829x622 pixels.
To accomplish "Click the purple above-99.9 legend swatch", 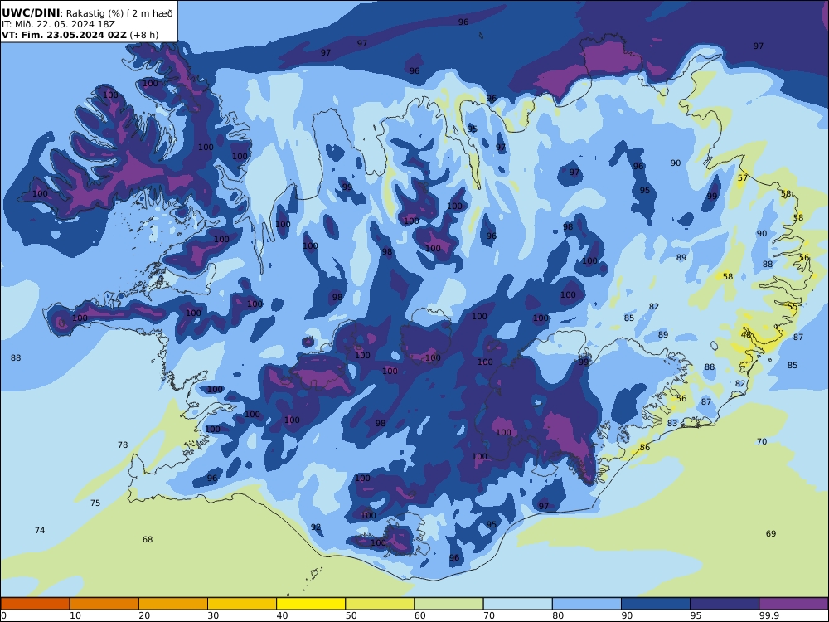I will click(x=793, y=604).
